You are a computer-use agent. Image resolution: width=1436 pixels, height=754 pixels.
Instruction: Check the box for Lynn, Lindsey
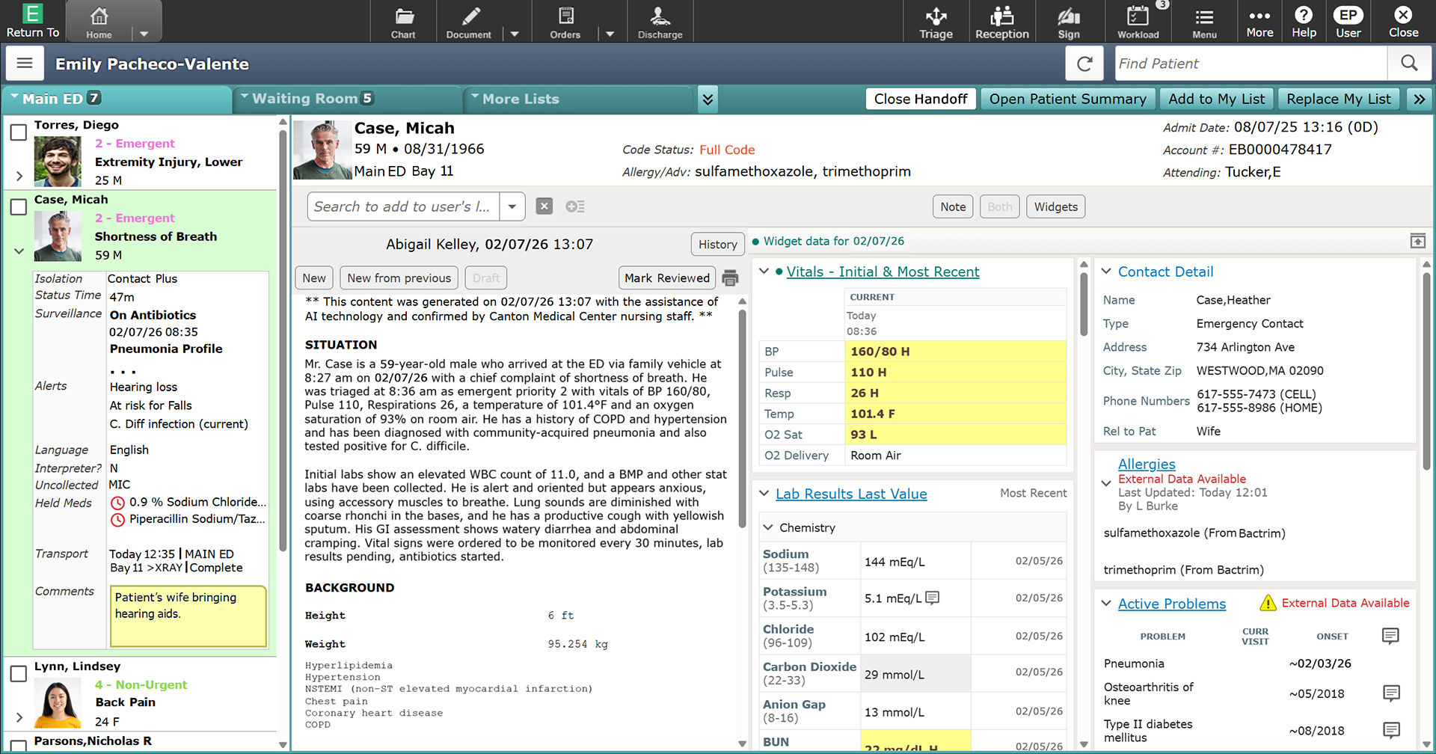[19, 674]
